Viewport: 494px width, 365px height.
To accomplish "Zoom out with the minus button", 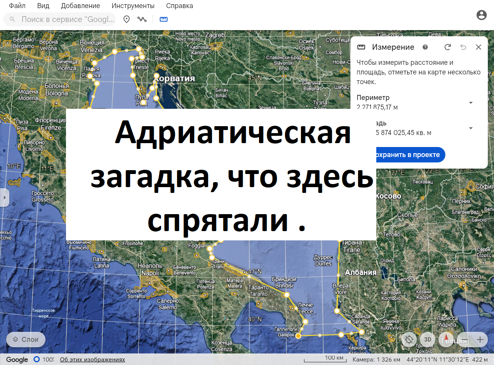I will [465, 340].
